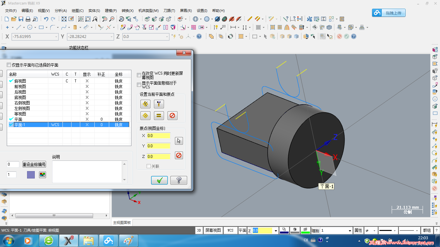
Task: Reset origin with the red icon beside Z
Action: (179, 156)
